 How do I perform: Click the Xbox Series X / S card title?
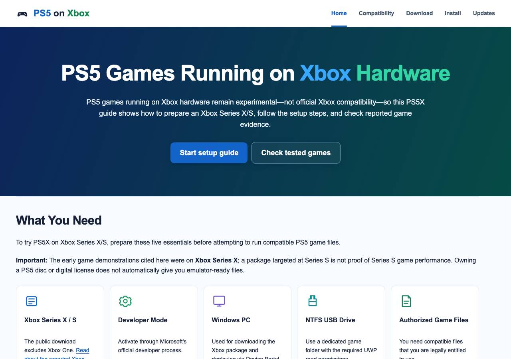pyautogui.click(x=50, y=320)
